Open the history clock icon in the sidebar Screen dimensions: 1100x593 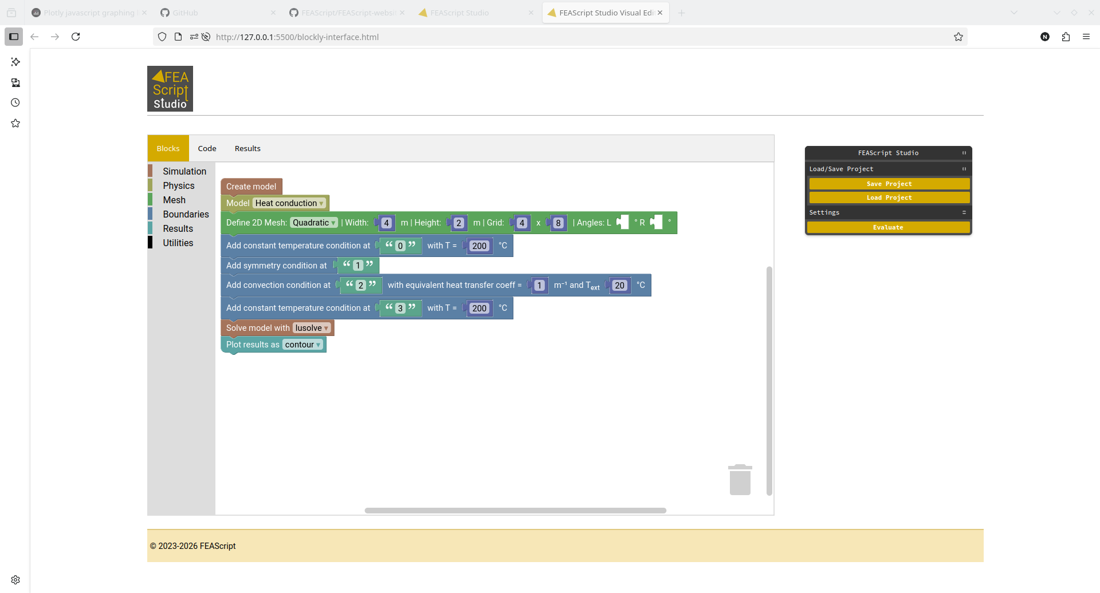[15, 103]
